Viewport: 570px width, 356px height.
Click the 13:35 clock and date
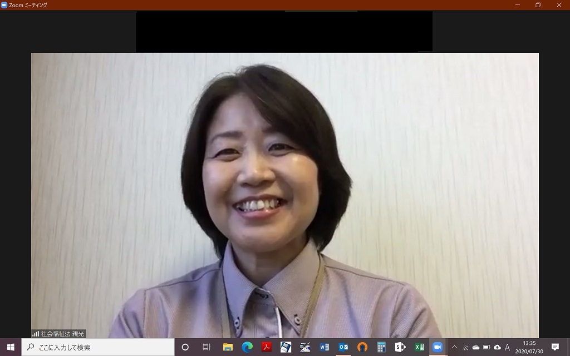(x=529, y=347)
